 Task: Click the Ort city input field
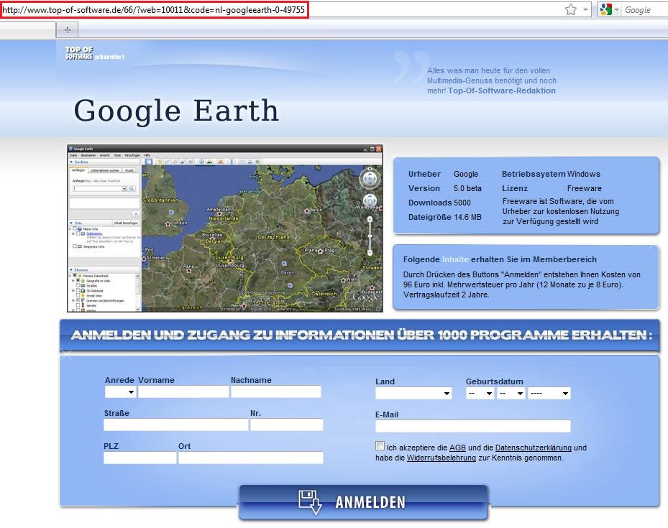(x=251, y=458)
